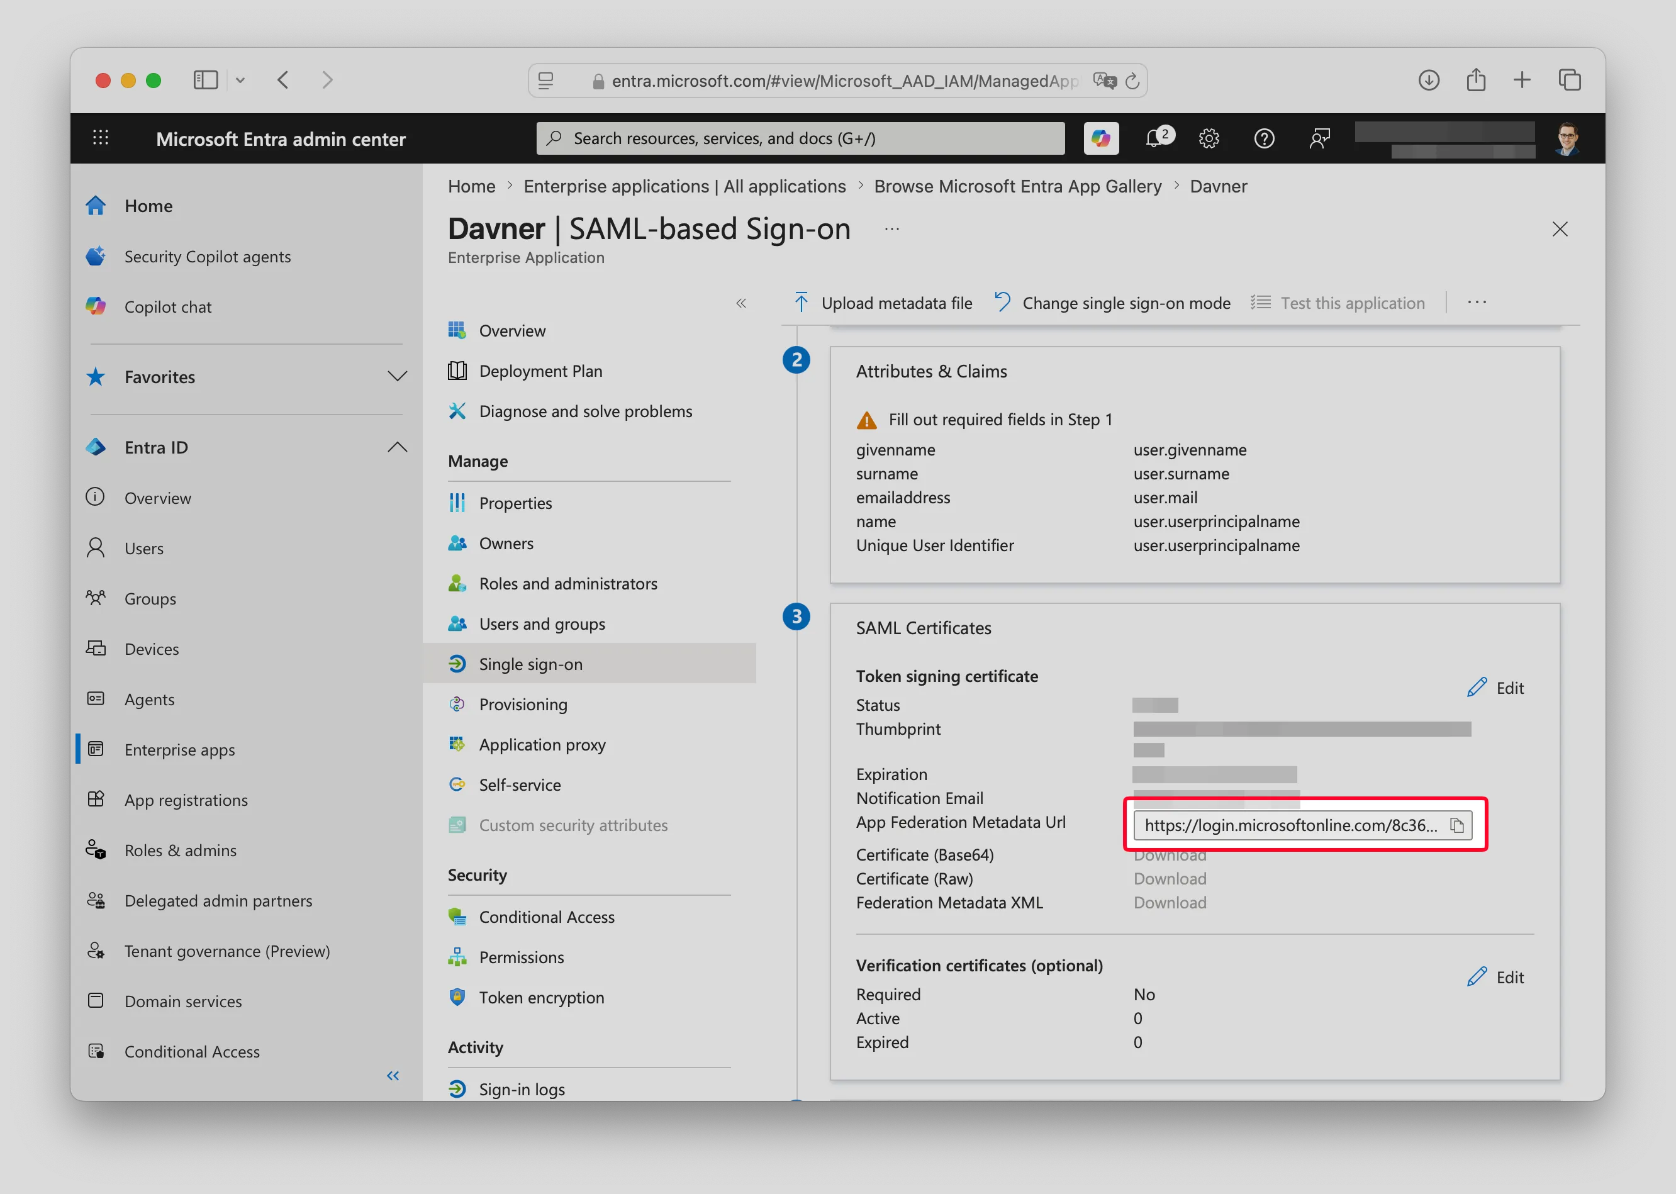
Task: Go back in Safari
Action: (283, 80)
